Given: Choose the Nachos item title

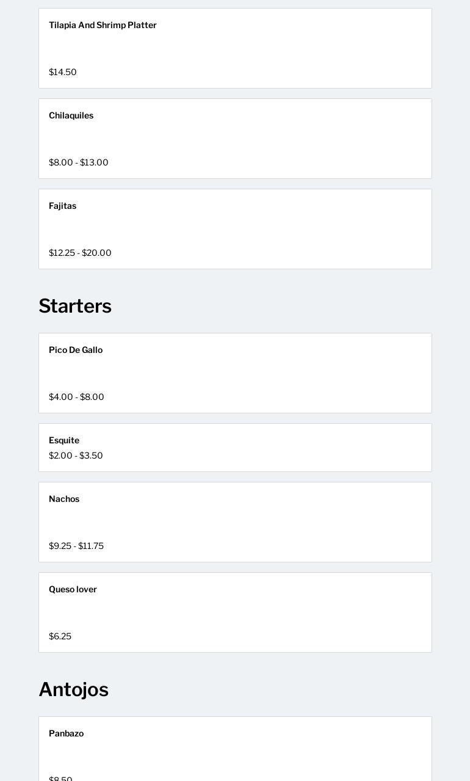Looking at the screenshot, I should 64,499.
